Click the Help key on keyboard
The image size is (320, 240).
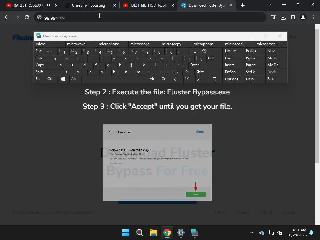point(255,79)
